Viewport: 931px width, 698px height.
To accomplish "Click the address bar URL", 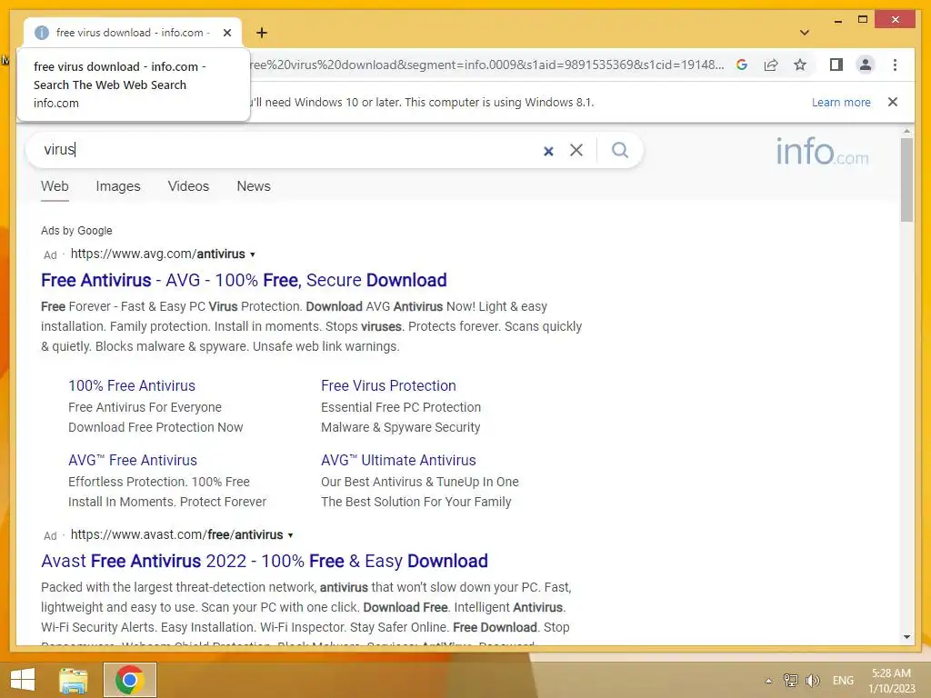I will pyautogui.click(x=487, y=65).
